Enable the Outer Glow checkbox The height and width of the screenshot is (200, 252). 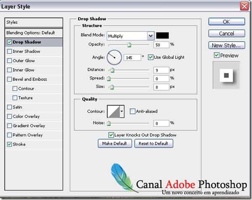pos(9,61)
